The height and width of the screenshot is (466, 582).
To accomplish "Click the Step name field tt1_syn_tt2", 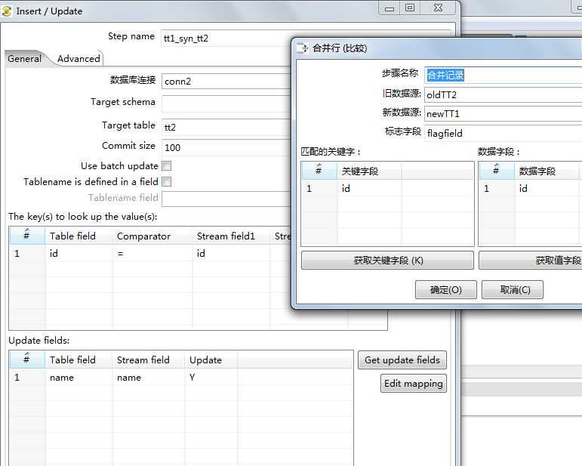I will pyautogui.click(x=226, y=39).
